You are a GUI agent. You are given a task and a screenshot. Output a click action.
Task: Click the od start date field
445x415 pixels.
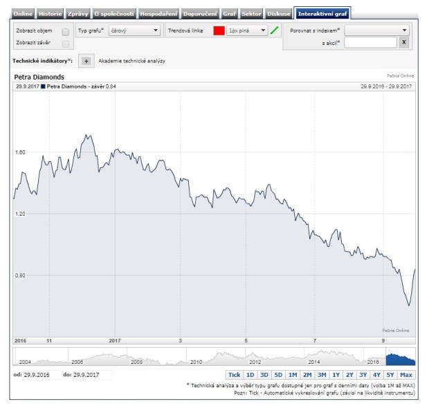point(42,375)
